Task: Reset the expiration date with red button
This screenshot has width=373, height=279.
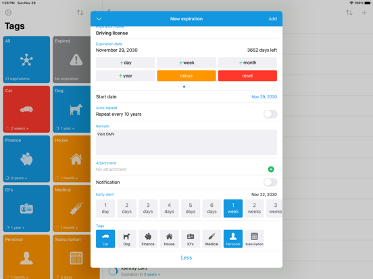Action: (247, 75)
